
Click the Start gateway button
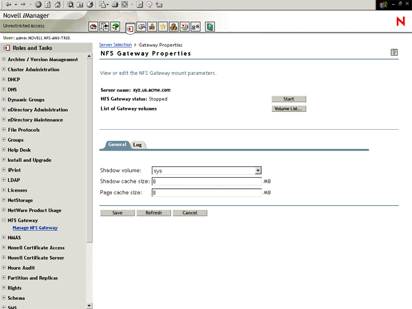point(289,99)
